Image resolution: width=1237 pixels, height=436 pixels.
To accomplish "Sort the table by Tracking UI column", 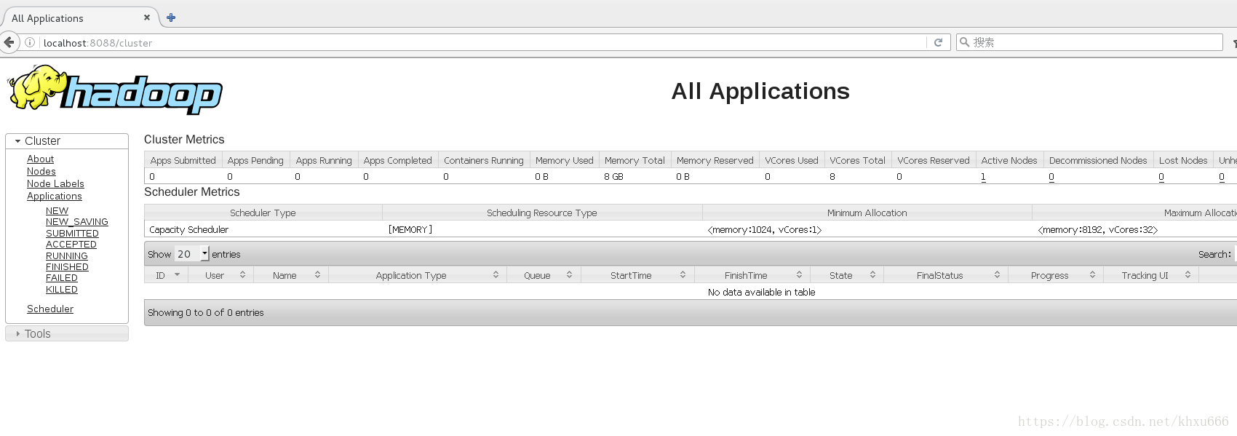I will (x=1151, y=275).
